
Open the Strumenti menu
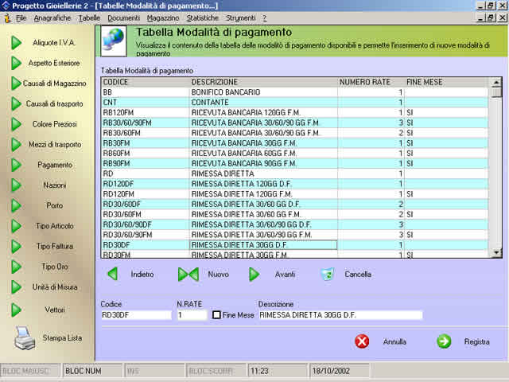coord(240,18)
